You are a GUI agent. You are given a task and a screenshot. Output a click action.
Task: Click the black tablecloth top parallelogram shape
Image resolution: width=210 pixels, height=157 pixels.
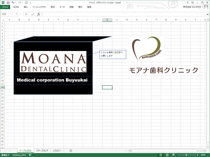click(63, 39)
